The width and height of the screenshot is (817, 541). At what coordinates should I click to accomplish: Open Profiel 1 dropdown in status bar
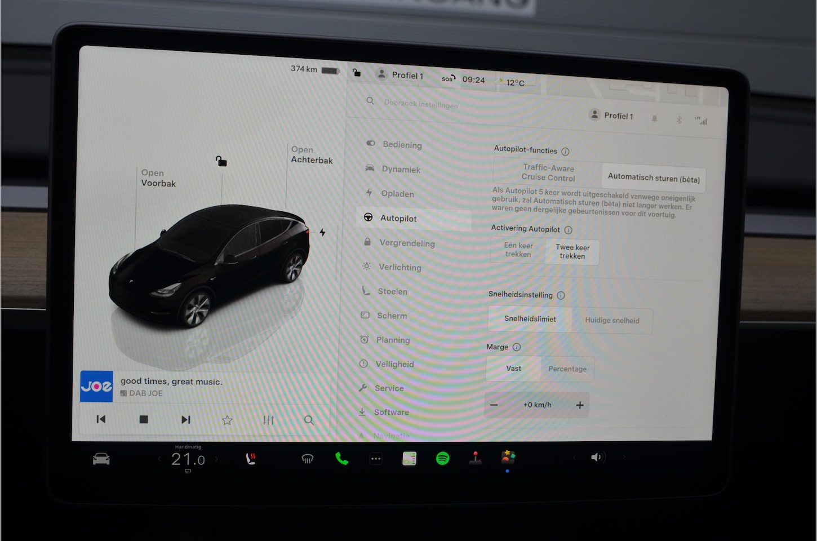[x=401, y=75]
